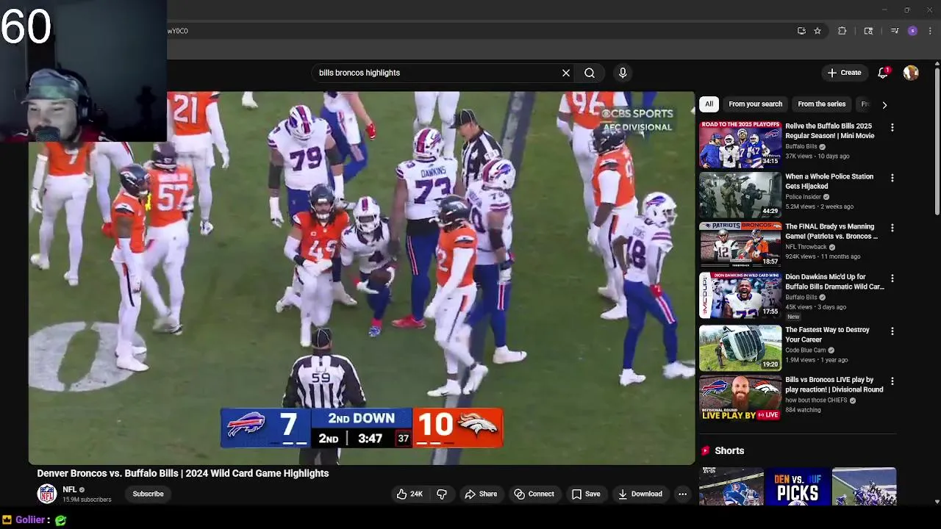Image resolution: width=941 pixels, height=529 pixels.
Task: Click the purple browser profile icon
Action: click(x=912, y=31)
